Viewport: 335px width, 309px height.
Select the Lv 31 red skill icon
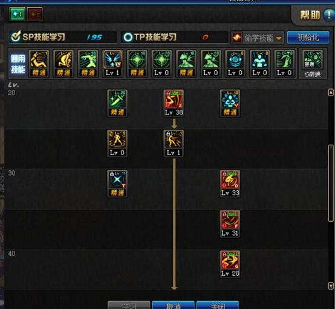(x=230, y=224)
